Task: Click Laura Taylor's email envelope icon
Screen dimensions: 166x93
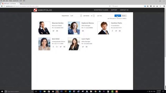Action: click(x=87, y=47)
